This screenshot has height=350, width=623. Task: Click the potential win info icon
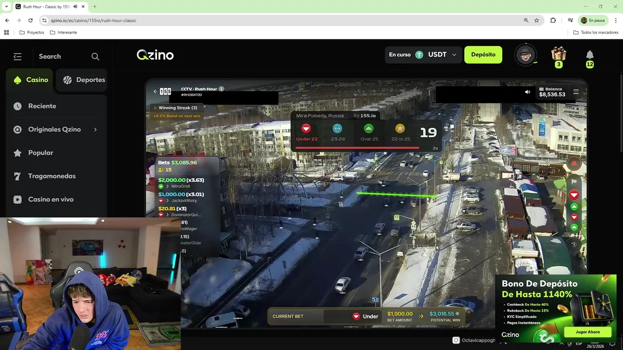pyautogui.click(x=457, y=314)
